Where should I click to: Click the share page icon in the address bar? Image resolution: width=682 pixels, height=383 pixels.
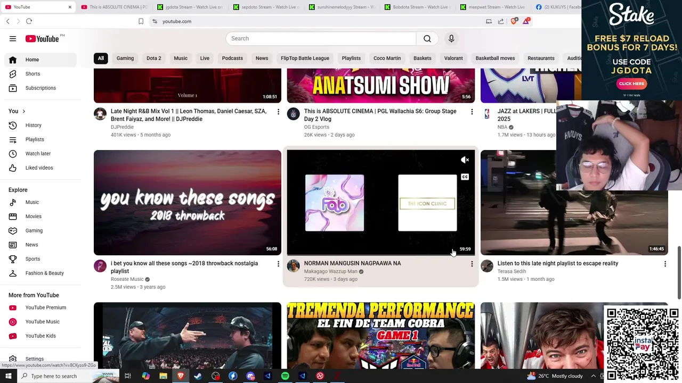501,21
